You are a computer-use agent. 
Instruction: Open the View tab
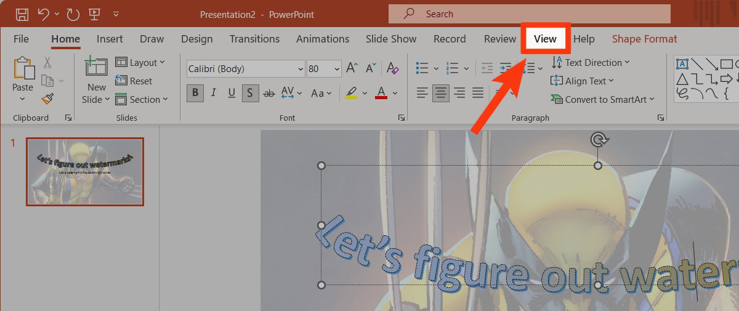545,39
